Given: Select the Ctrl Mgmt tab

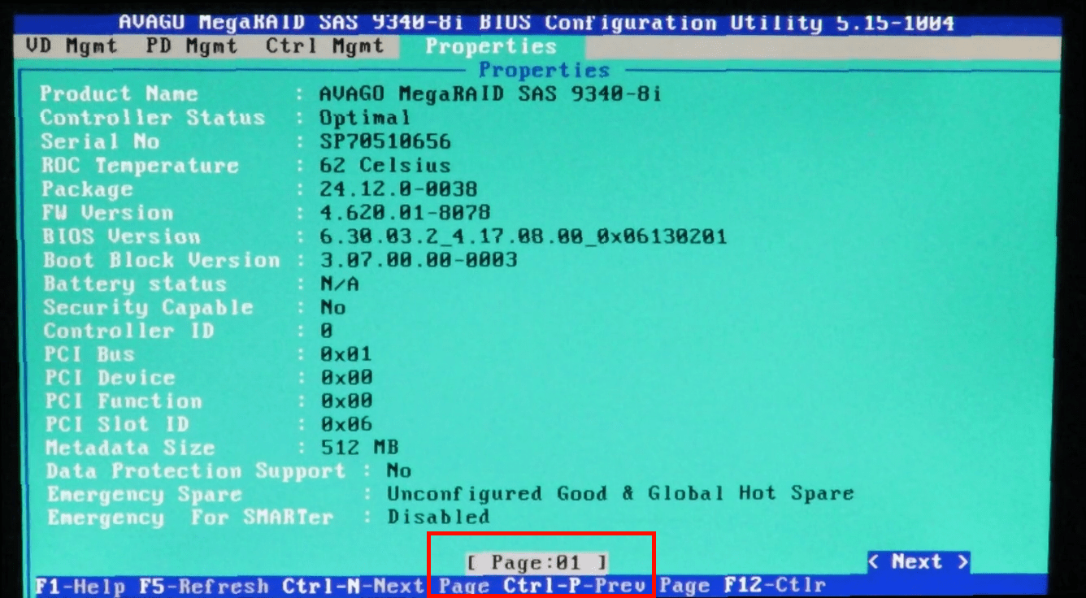Looking at the screenshot, I should [x=324, y=46].
